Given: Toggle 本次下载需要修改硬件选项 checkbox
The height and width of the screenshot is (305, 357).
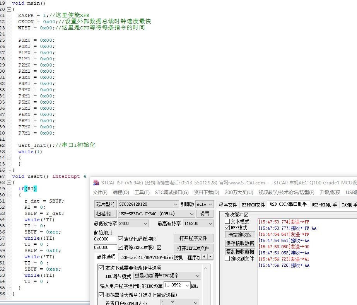Looking at the screenshot, I should click(101, 268).
